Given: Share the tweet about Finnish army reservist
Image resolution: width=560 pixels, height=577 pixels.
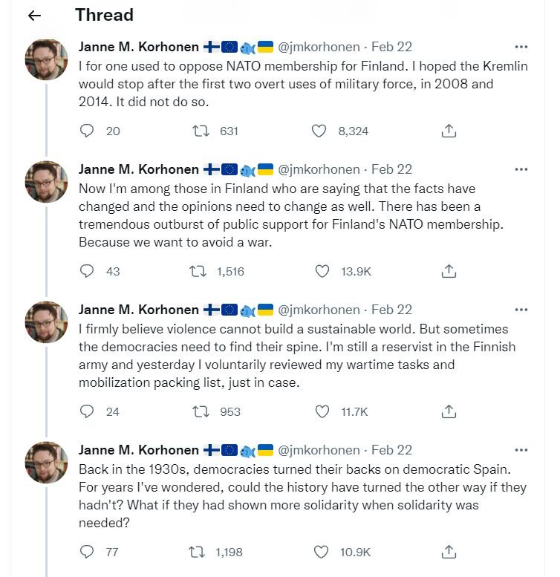Looking at the screenshot, I should click(x=449, y=411).
